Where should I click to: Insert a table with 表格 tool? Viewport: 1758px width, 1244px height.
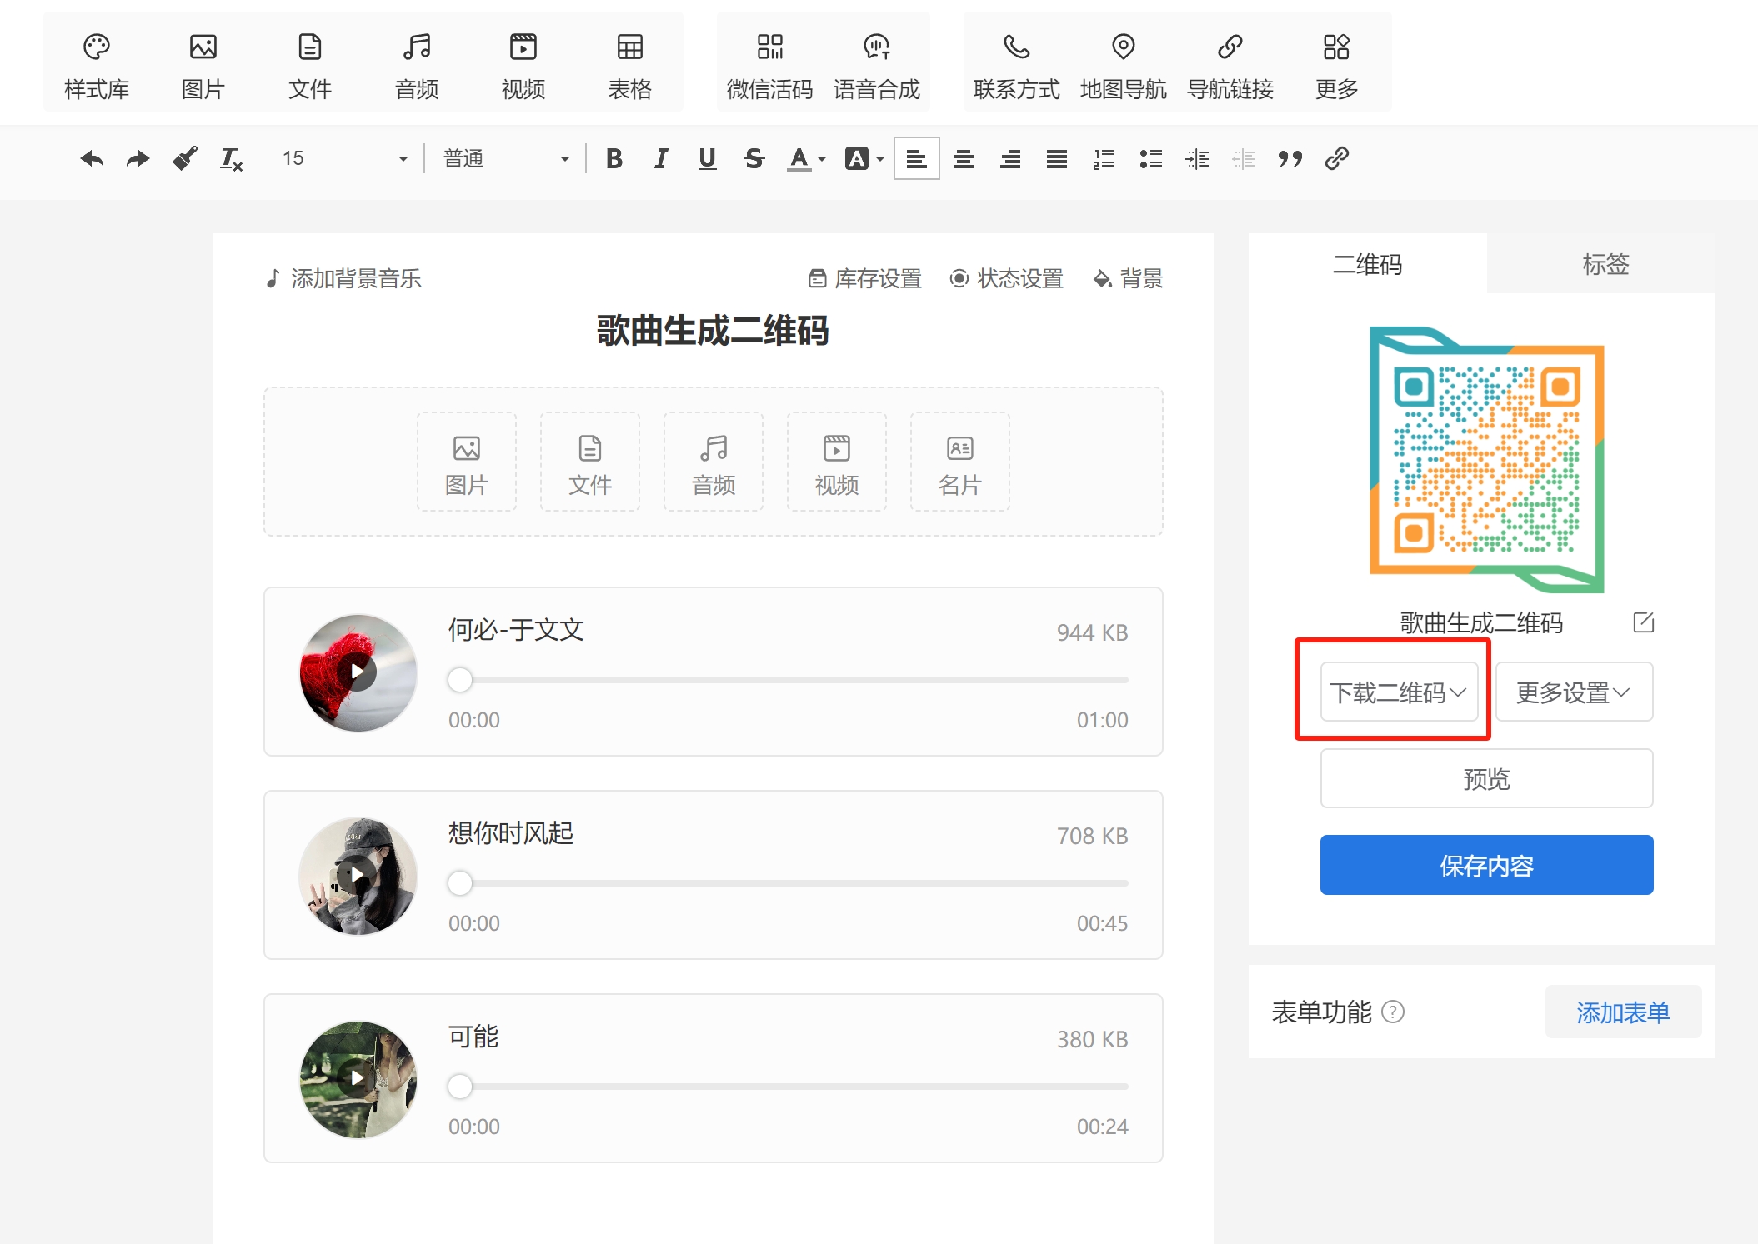tap(630, 67)
